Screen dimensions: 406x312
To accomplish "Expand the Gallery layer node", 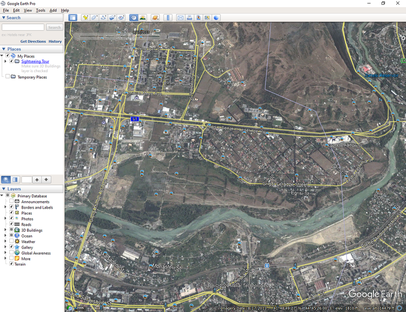I will [x=6, y=247].
